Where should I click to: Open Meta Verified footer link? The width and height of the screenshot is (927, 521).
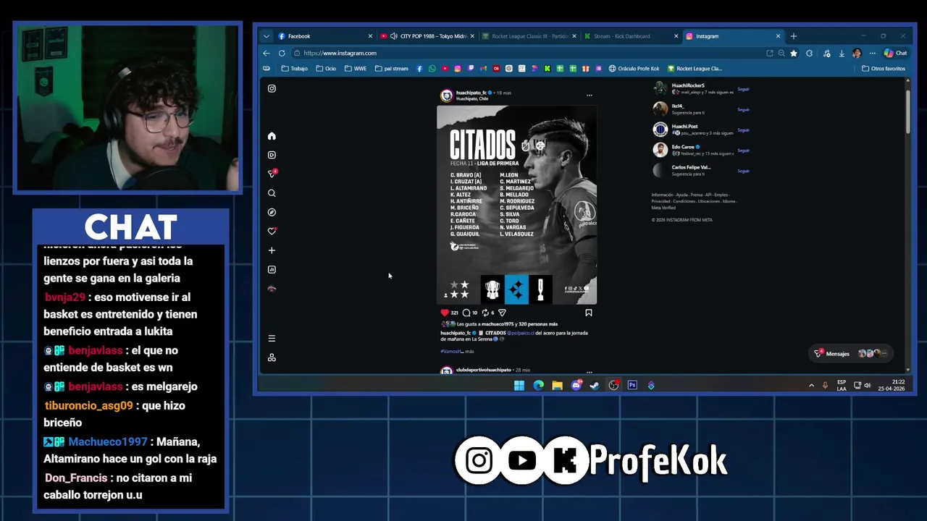coord(663,208)
